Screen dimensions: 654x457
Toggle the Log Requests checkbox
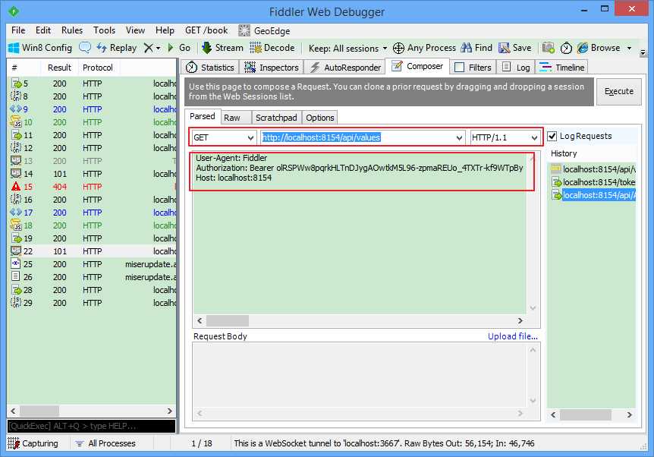(552, 136)
